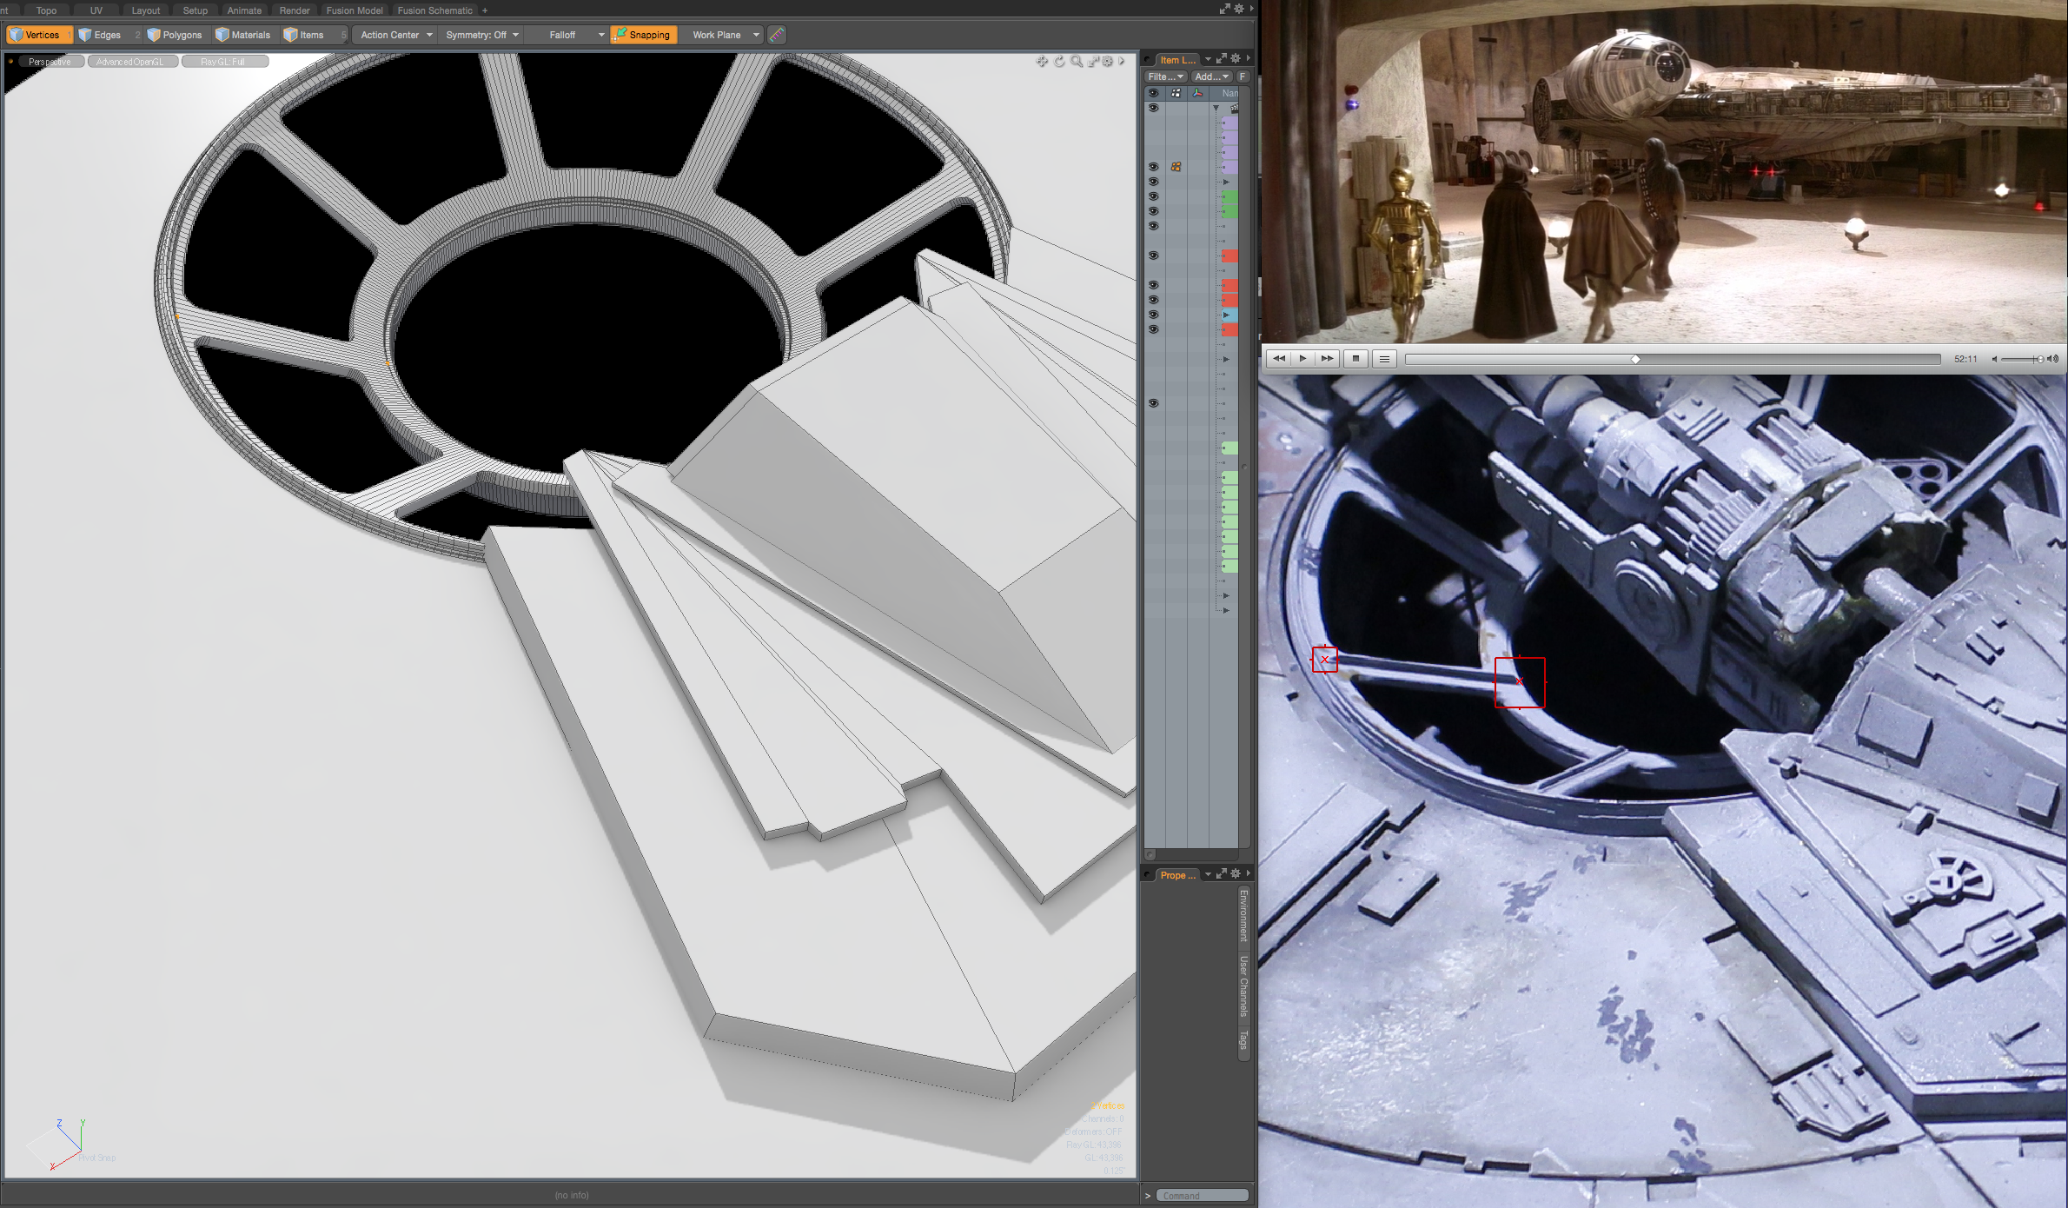Open the Falloff dropdown
2068x1208 pixels.
pyautogui.click(x=568, y=35)
